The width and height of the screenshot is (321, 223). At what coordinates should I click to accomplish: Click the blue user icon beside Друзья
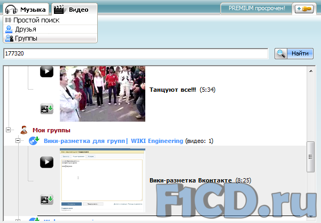pos(9,29)
